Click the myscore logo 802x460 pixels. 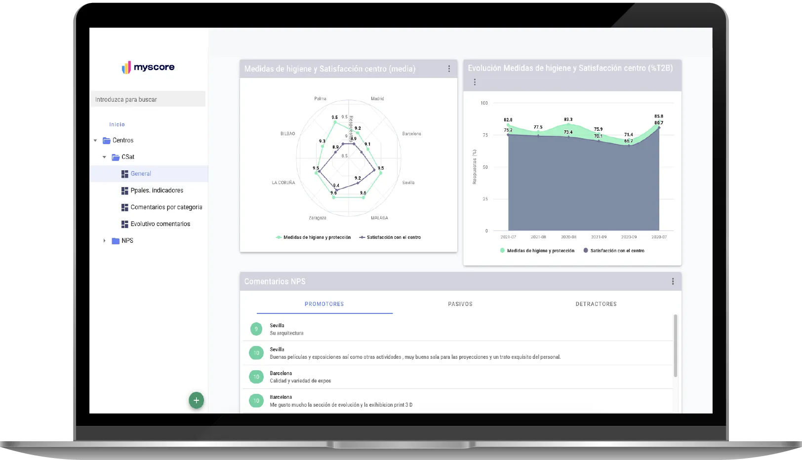(148, 67)
